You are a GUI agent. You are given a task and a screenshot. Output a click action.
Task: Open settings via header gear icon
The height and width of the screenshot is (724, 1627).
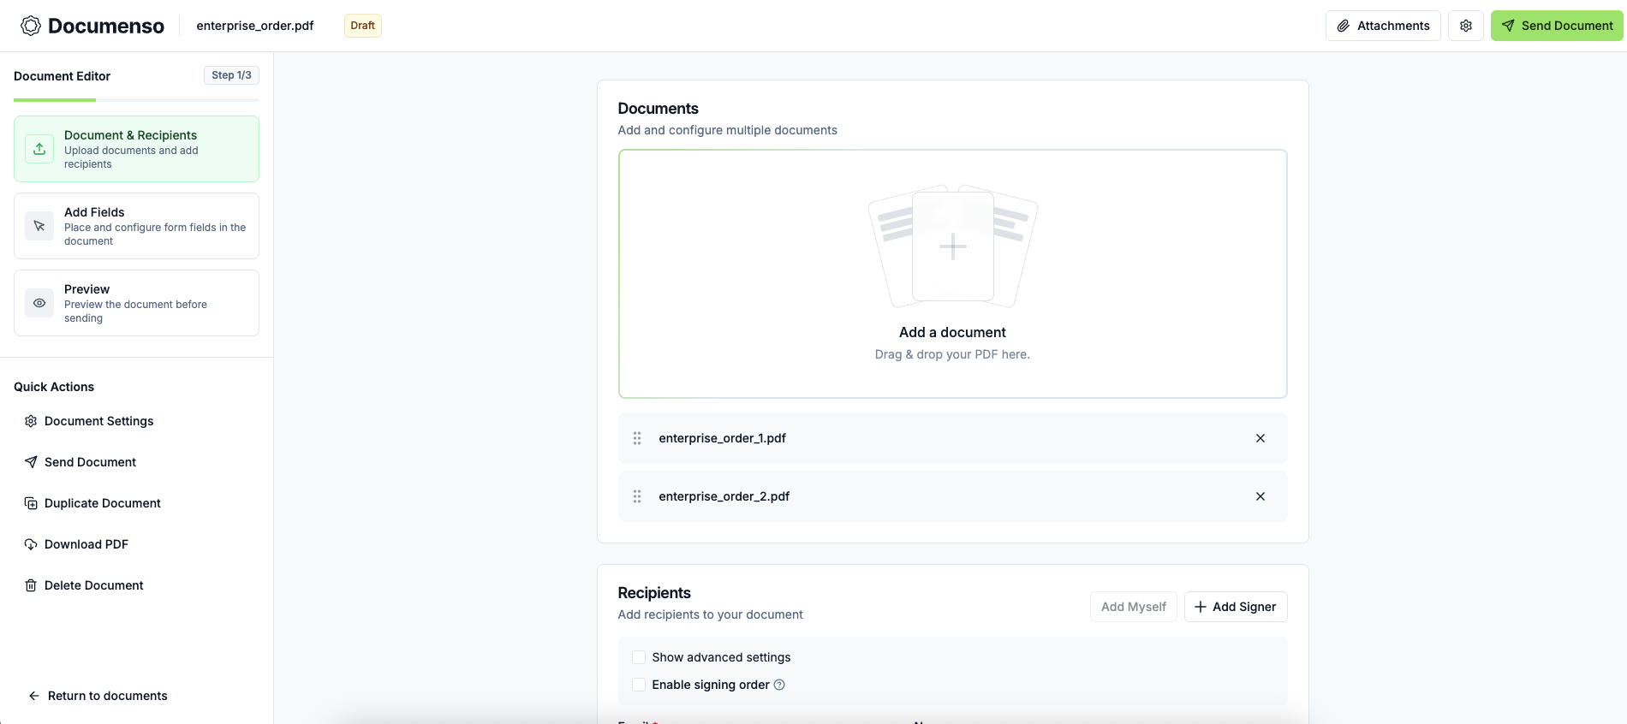(1465, 26)
